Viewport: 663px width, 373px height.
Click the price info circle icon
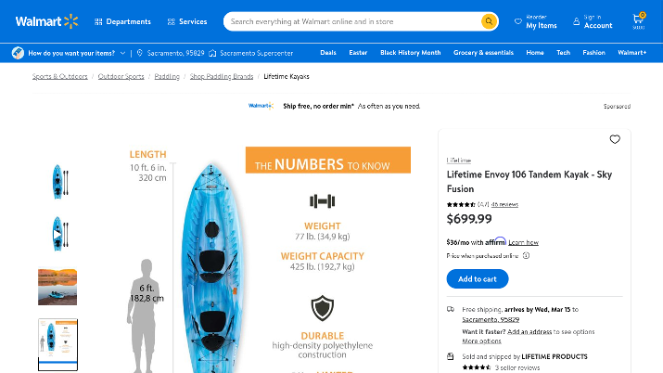pos(526,255)
